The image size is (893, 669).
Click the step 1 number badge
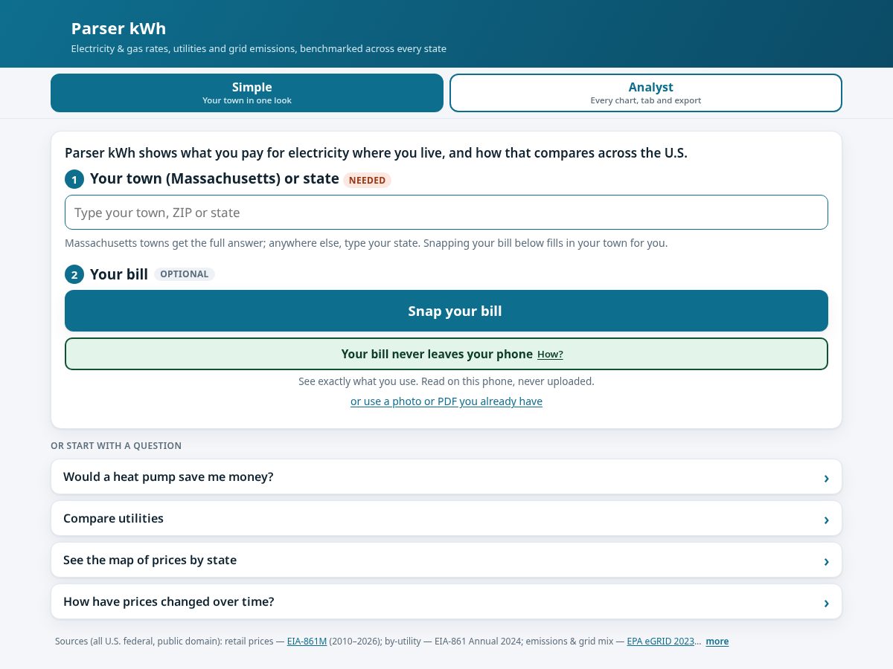pos(74,179)
